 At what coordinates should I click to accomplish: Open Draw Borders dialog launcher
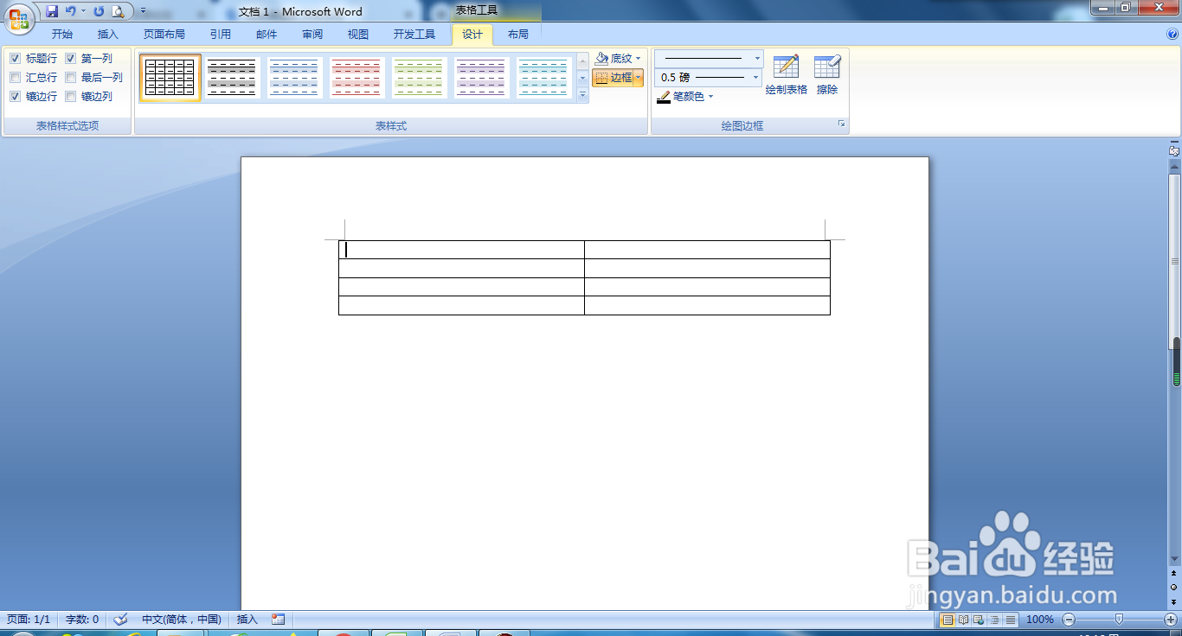[841, 125]
